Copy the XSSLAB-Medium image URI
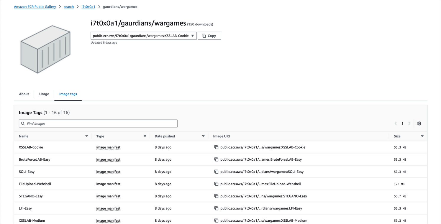441x224 pixels. [x=216, y=220]
